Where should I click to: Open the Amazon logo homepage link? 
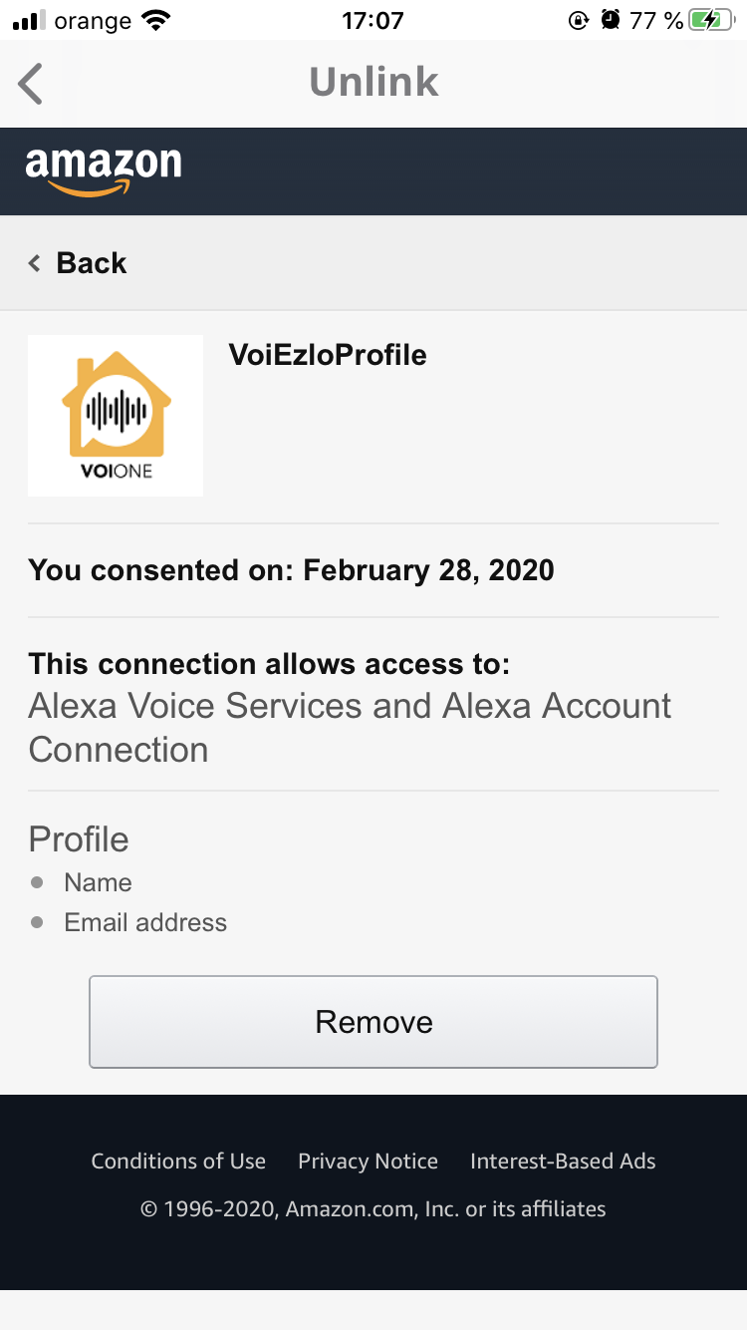(x=104, y=171)
